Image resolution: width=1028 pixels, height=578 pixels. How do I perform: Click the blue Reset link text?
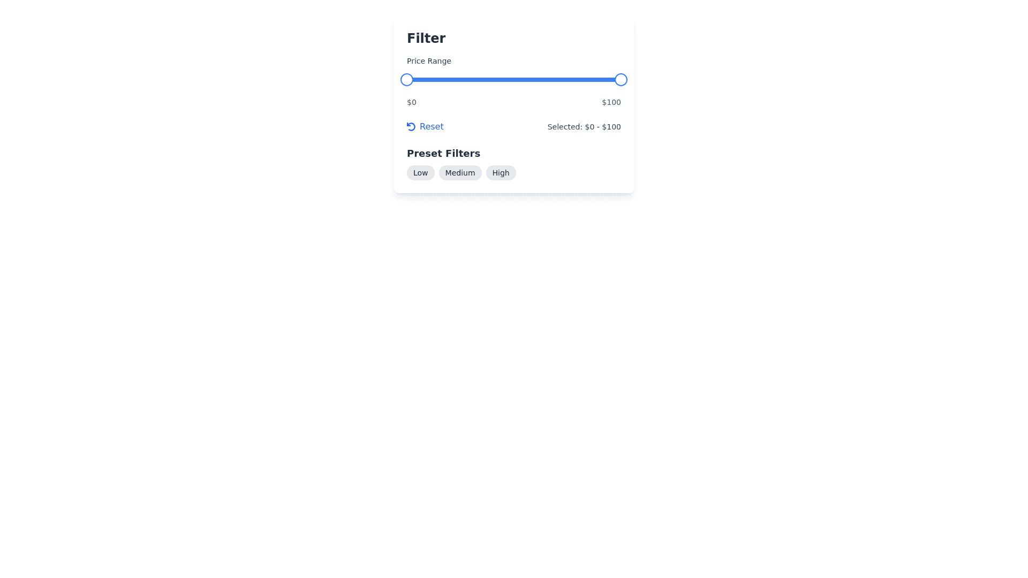(432, 127)
